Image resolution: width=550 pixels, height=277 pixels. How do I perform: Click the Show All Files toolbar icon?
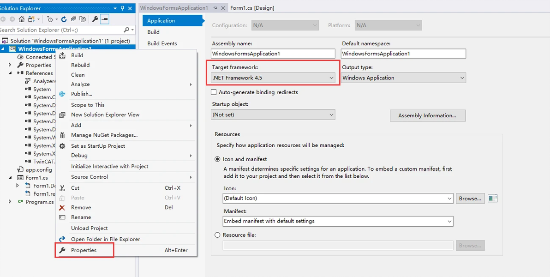pos(83,19)
